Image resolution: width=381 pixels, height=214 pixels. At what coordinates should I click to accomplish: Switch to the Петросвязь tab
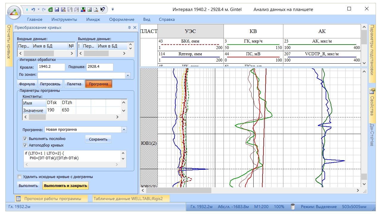50,84
